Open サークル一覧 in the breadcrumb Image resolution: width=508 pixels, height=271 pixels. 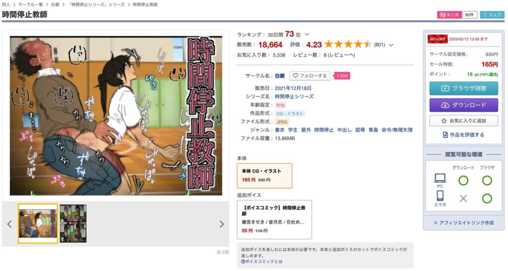(30, 4)
